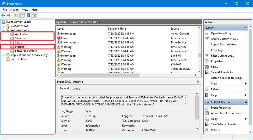The height and width of the screenshot is (140, 253).
Task: Click Refresh under System actions
Action: coord(215,89)
